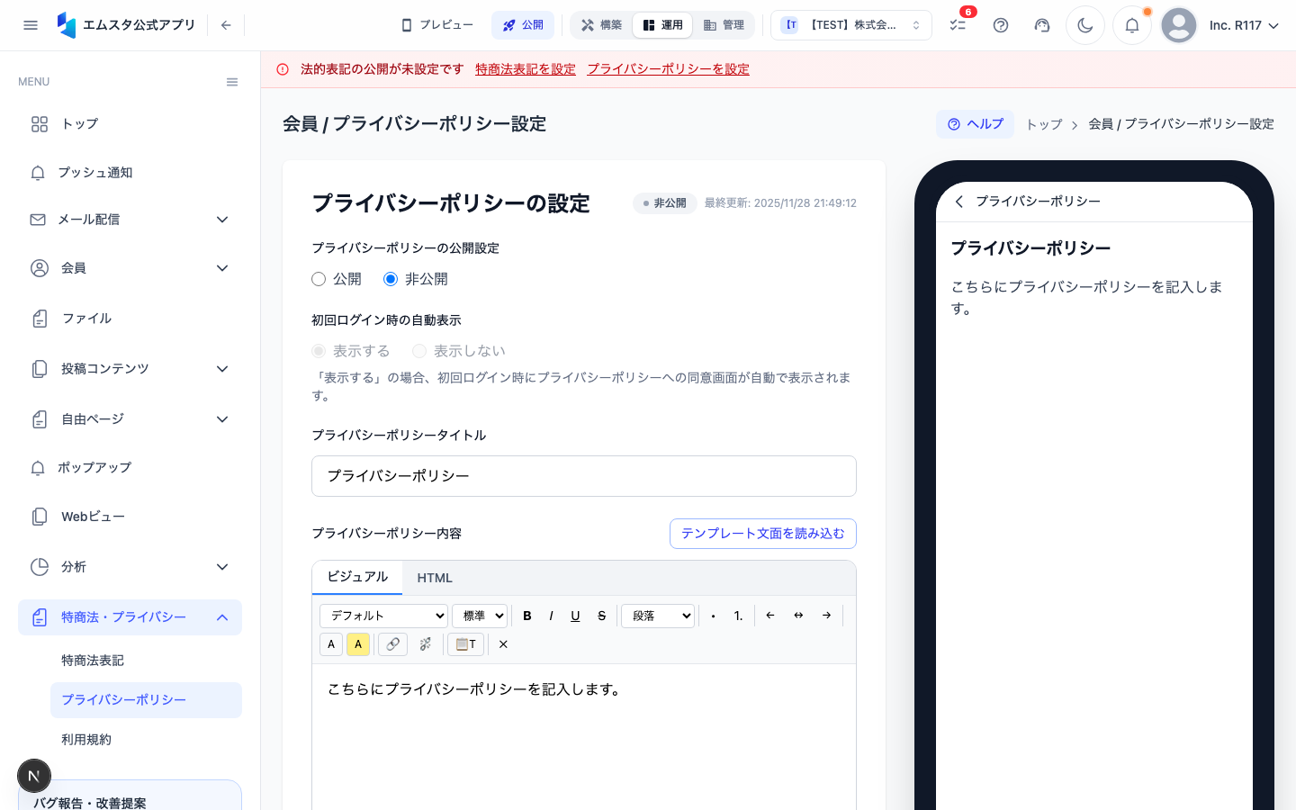Open 特商法表記 in the sidebar
The width and height of the screenshot is (1296, 810).
[x=146, y=661]
